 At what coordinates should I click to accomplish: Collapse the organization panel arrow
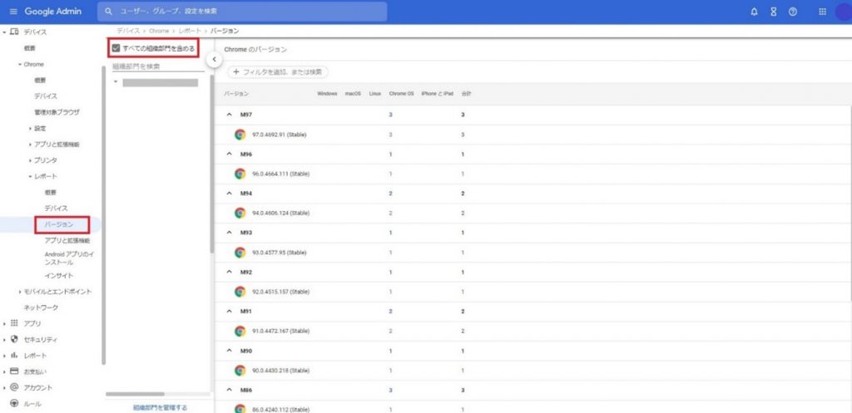pos(214,59)
